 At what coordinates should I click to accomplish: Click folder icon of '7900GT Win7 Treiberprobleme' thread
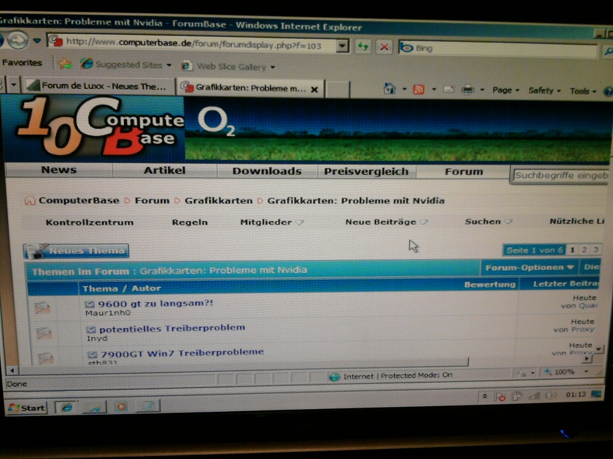point(45,358)
